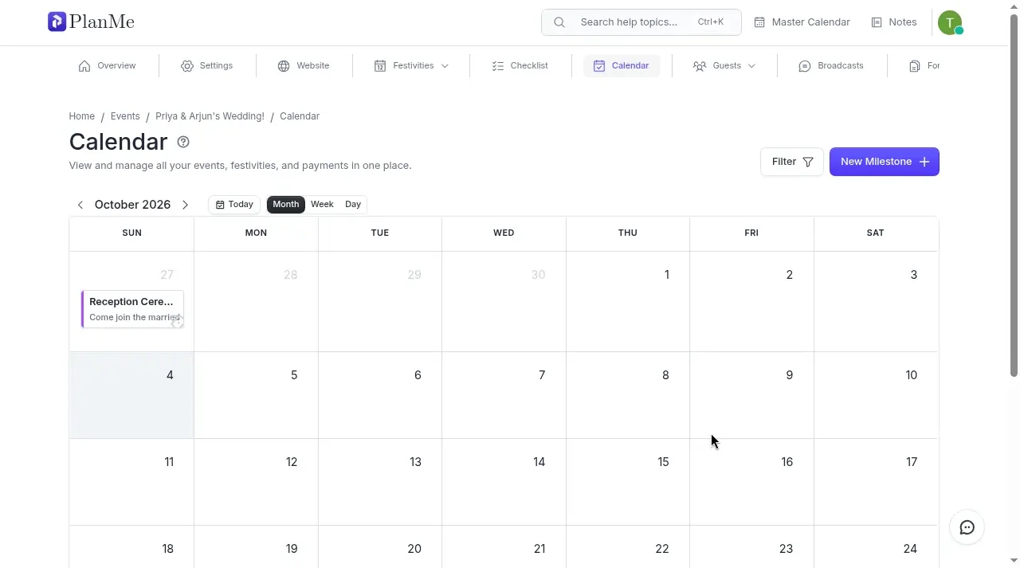Open the user avatar menu
This screenshot has width=1020, height=568.
(x=950, y=23)
